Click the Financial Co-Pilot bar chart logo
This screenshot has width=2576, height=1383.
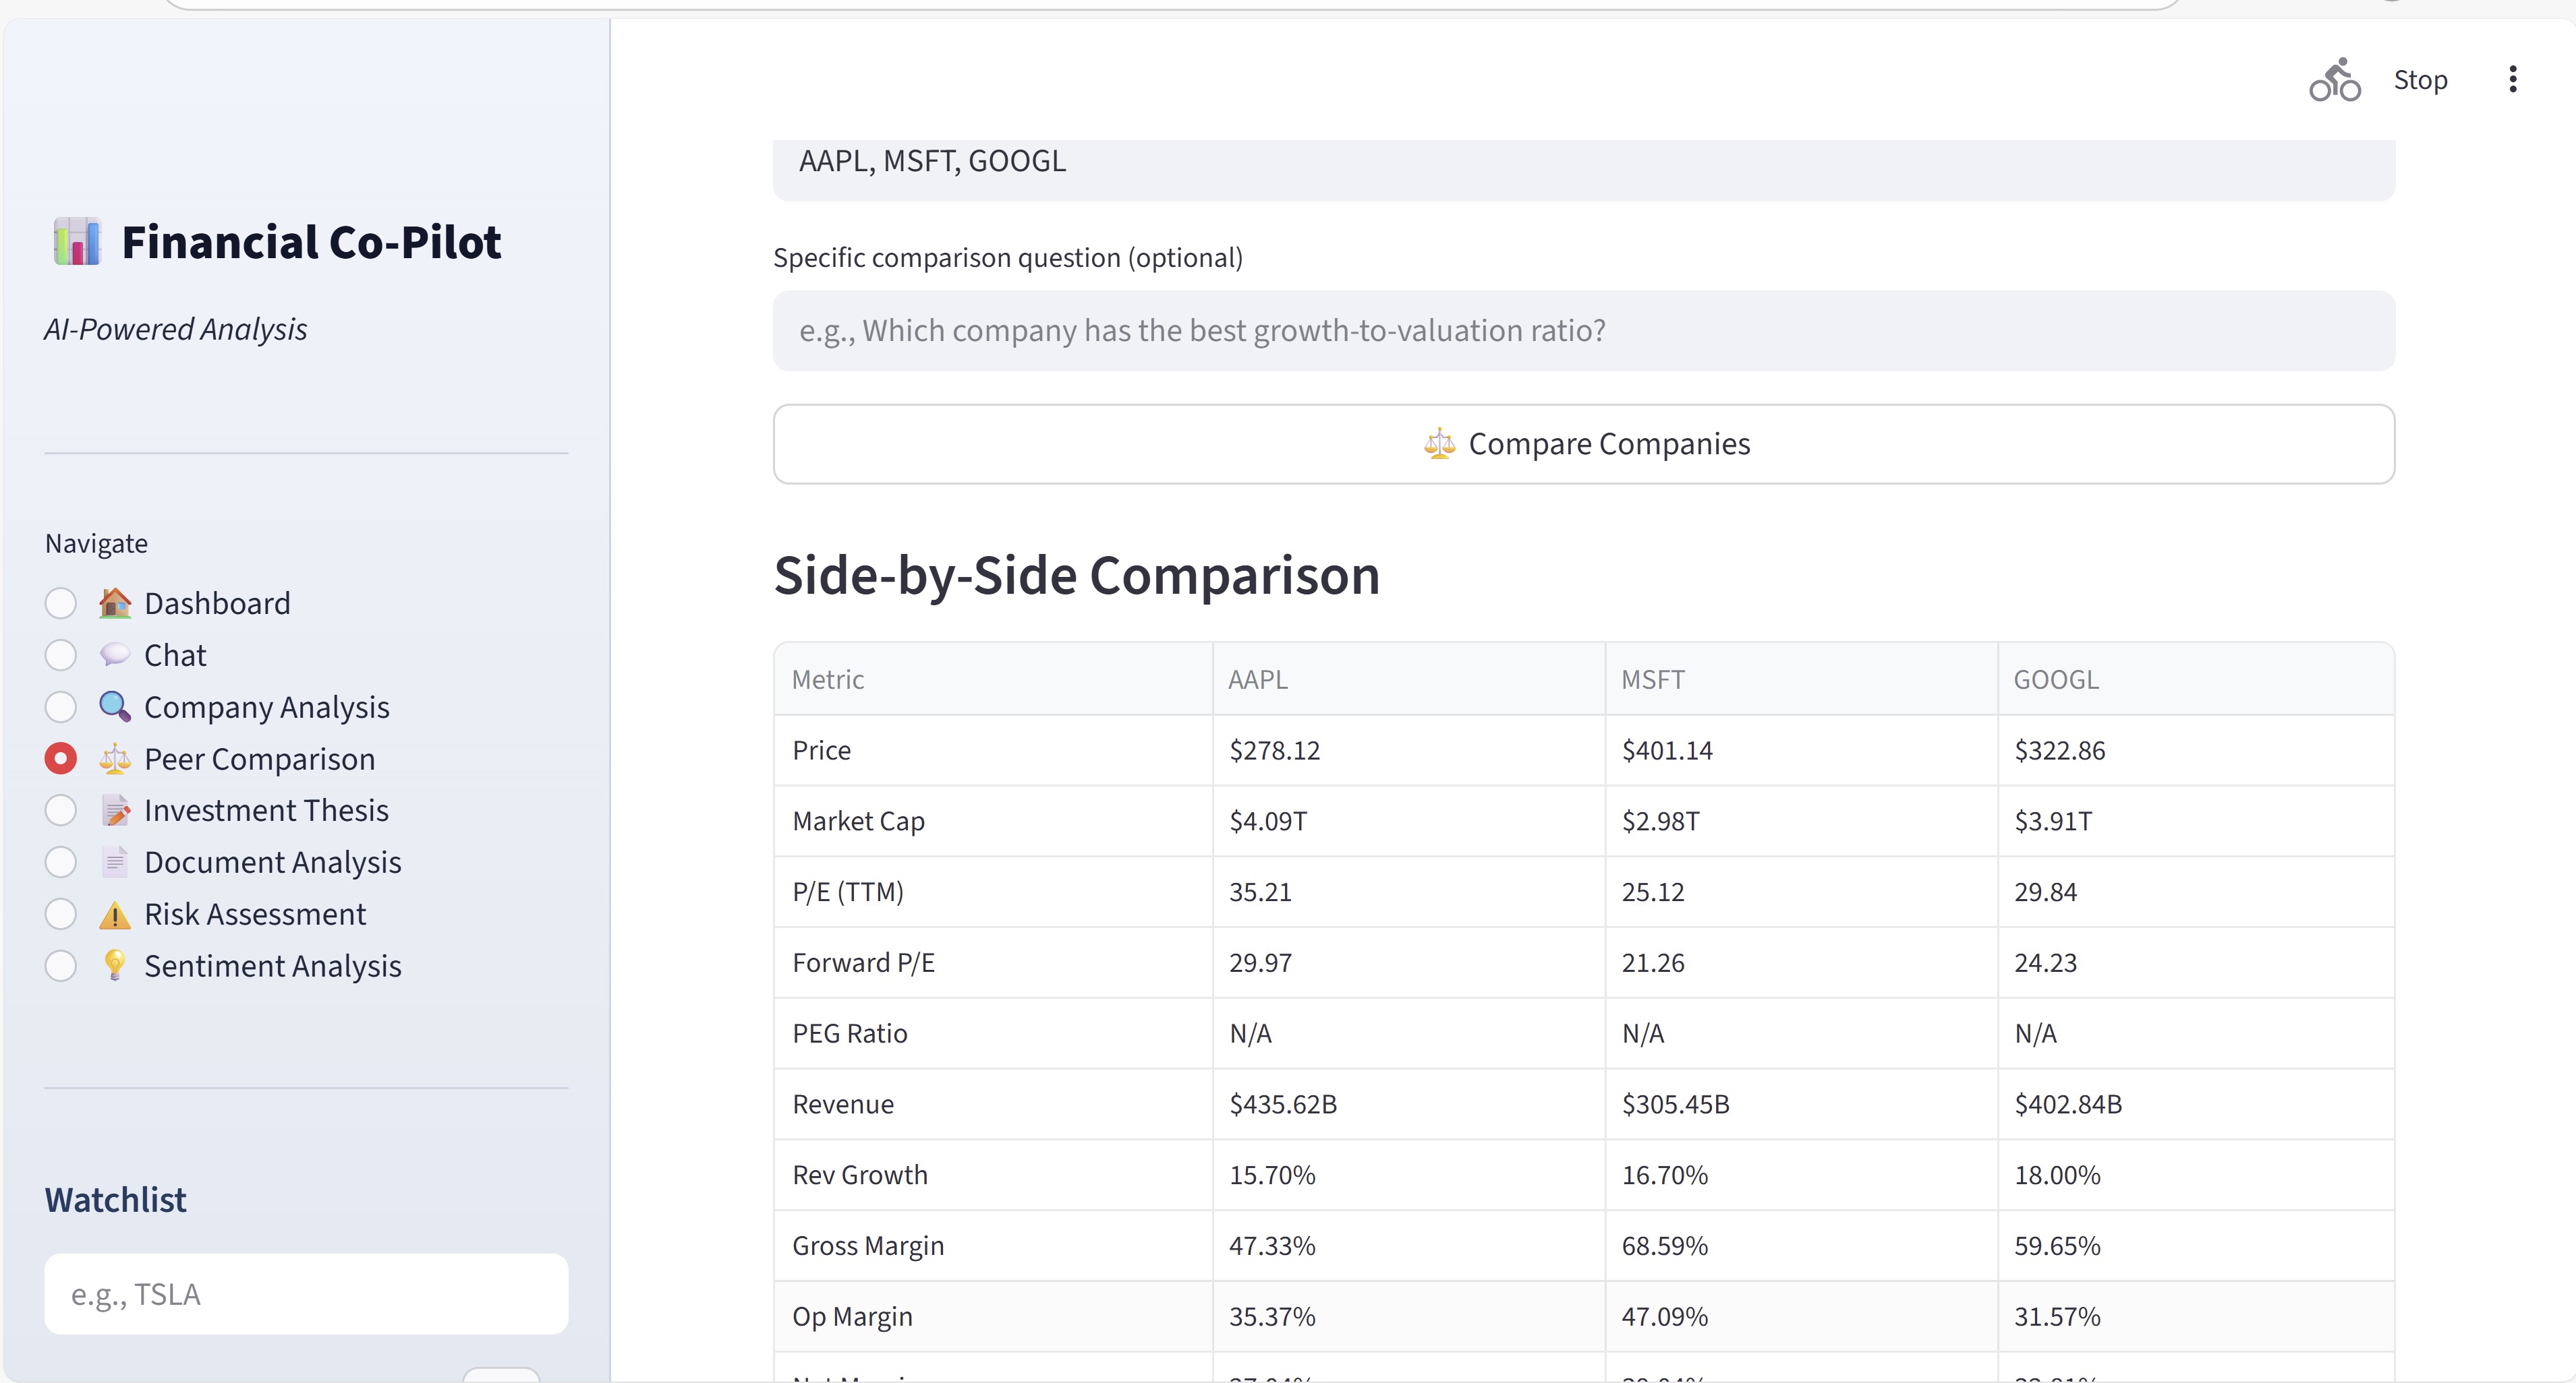(x=77, y=242)
